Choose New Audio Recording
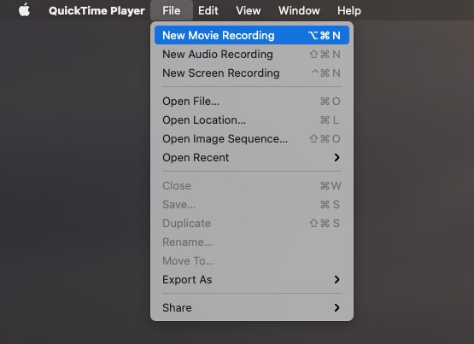 click(x=252, y=55)
